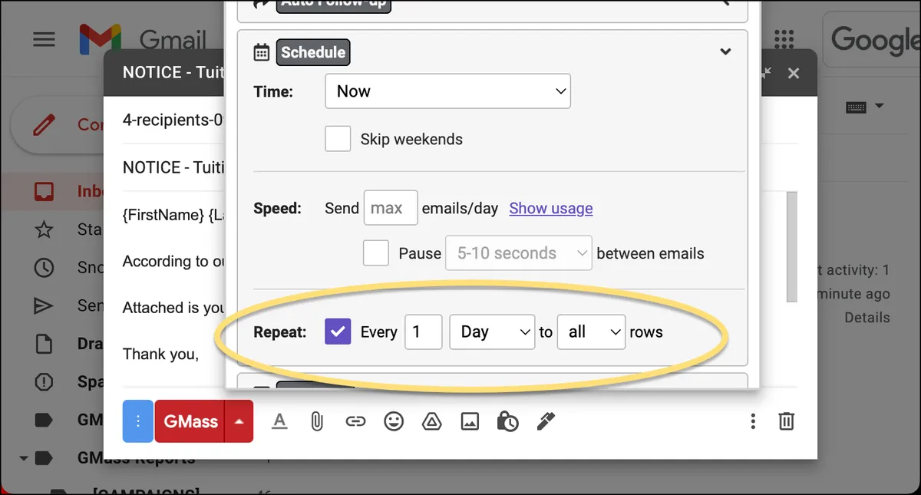The height and width of the screenshot is (495, 921).
Task: Click the max emails per day field
Action: click(391, 208)
